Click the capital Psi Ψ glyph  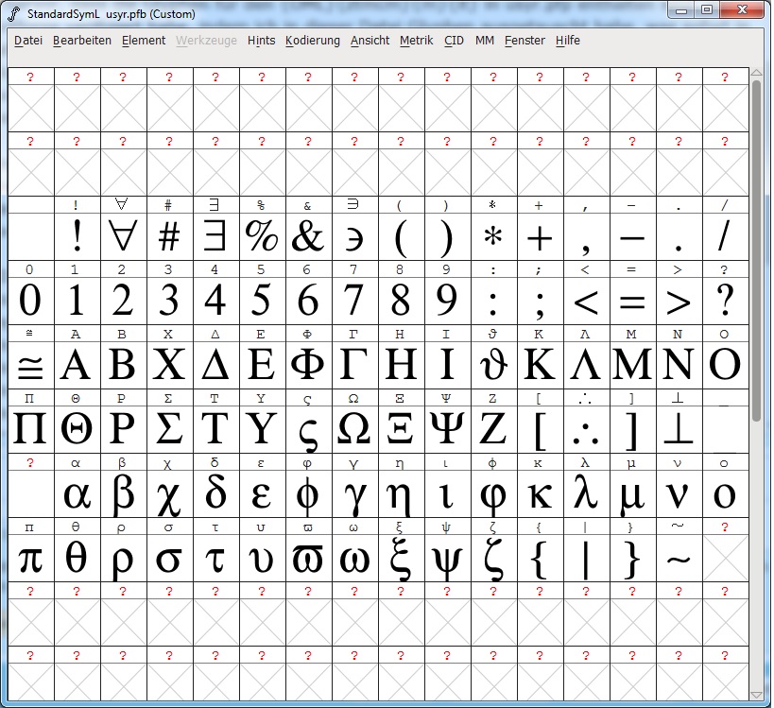[x=446, y=428]
